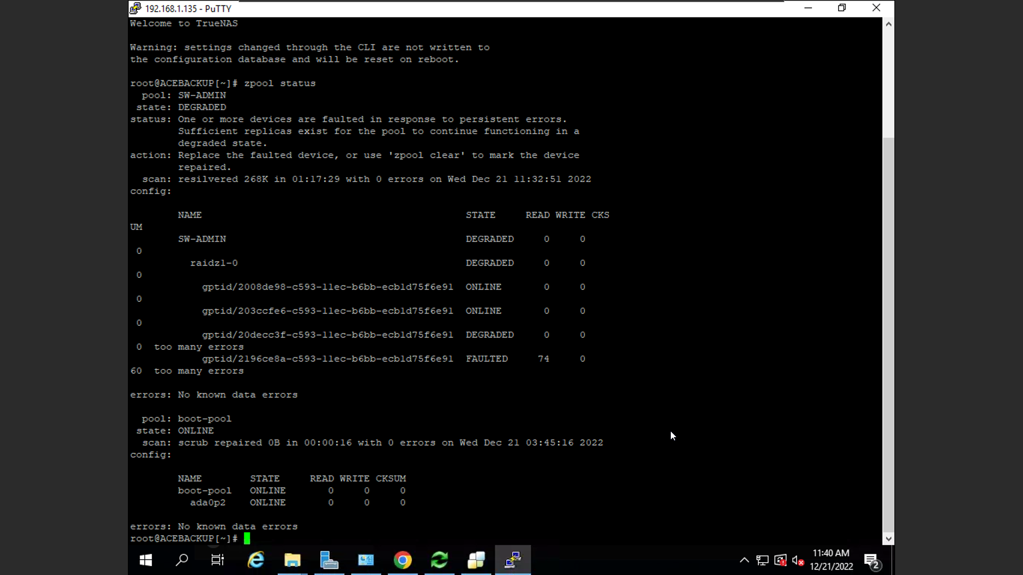Open network status tray icon

coord(762,560)
